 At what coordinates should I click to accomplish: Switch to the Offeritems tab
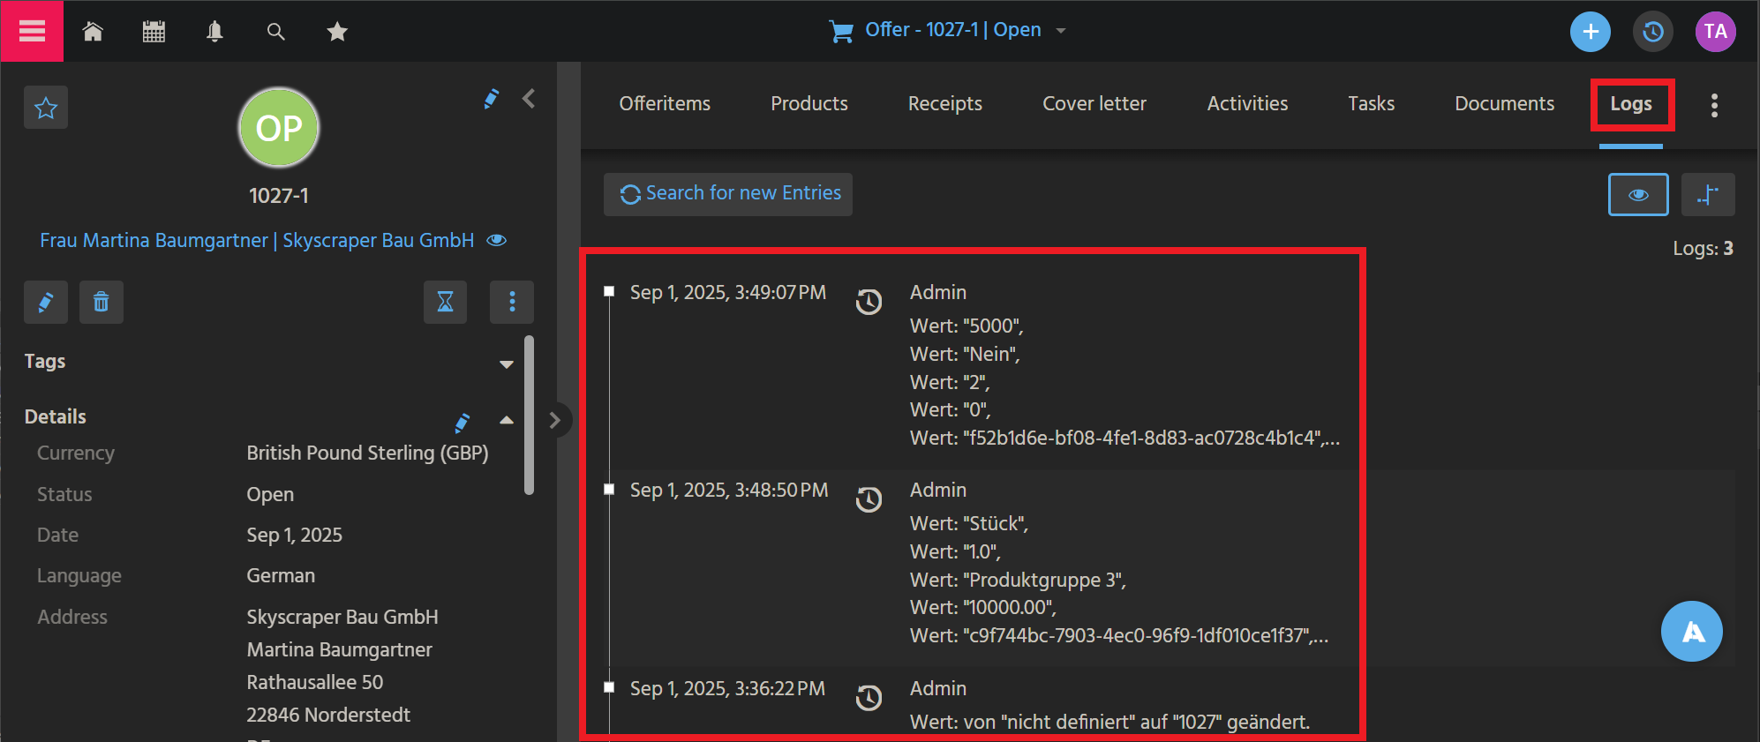(x=665, y=103)
